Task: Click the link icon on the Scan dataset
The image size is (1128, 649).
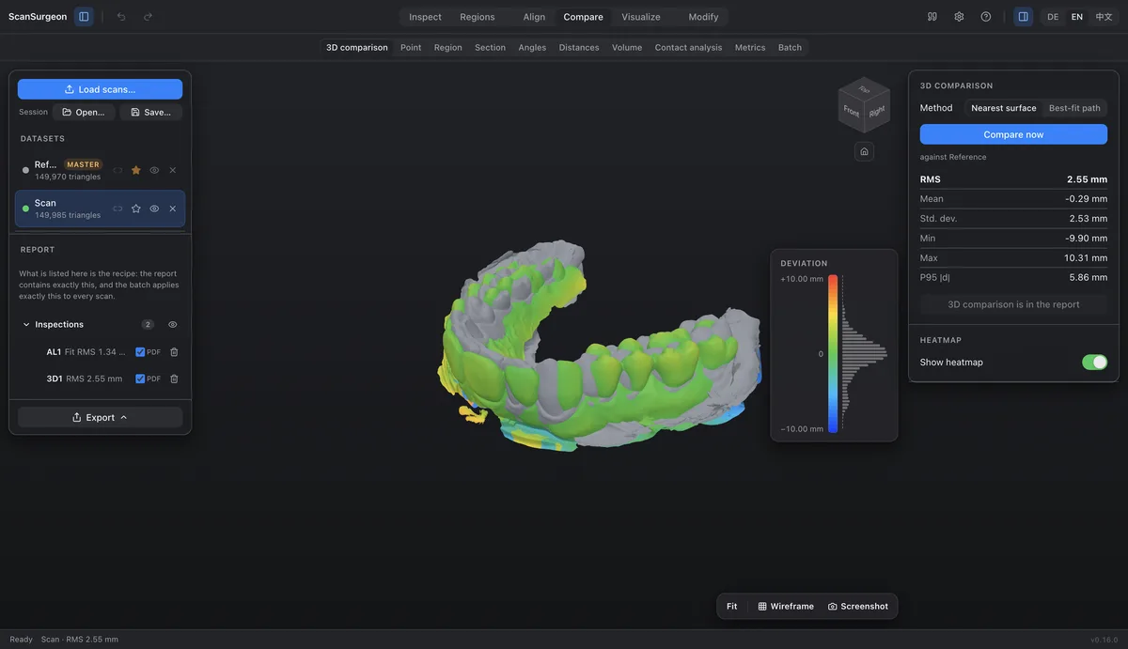Action: point(117,209)
